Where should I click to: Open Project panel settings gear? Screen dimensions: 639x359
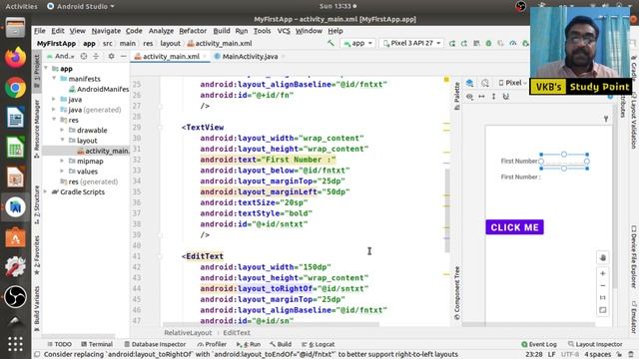(x=111, y=56)
